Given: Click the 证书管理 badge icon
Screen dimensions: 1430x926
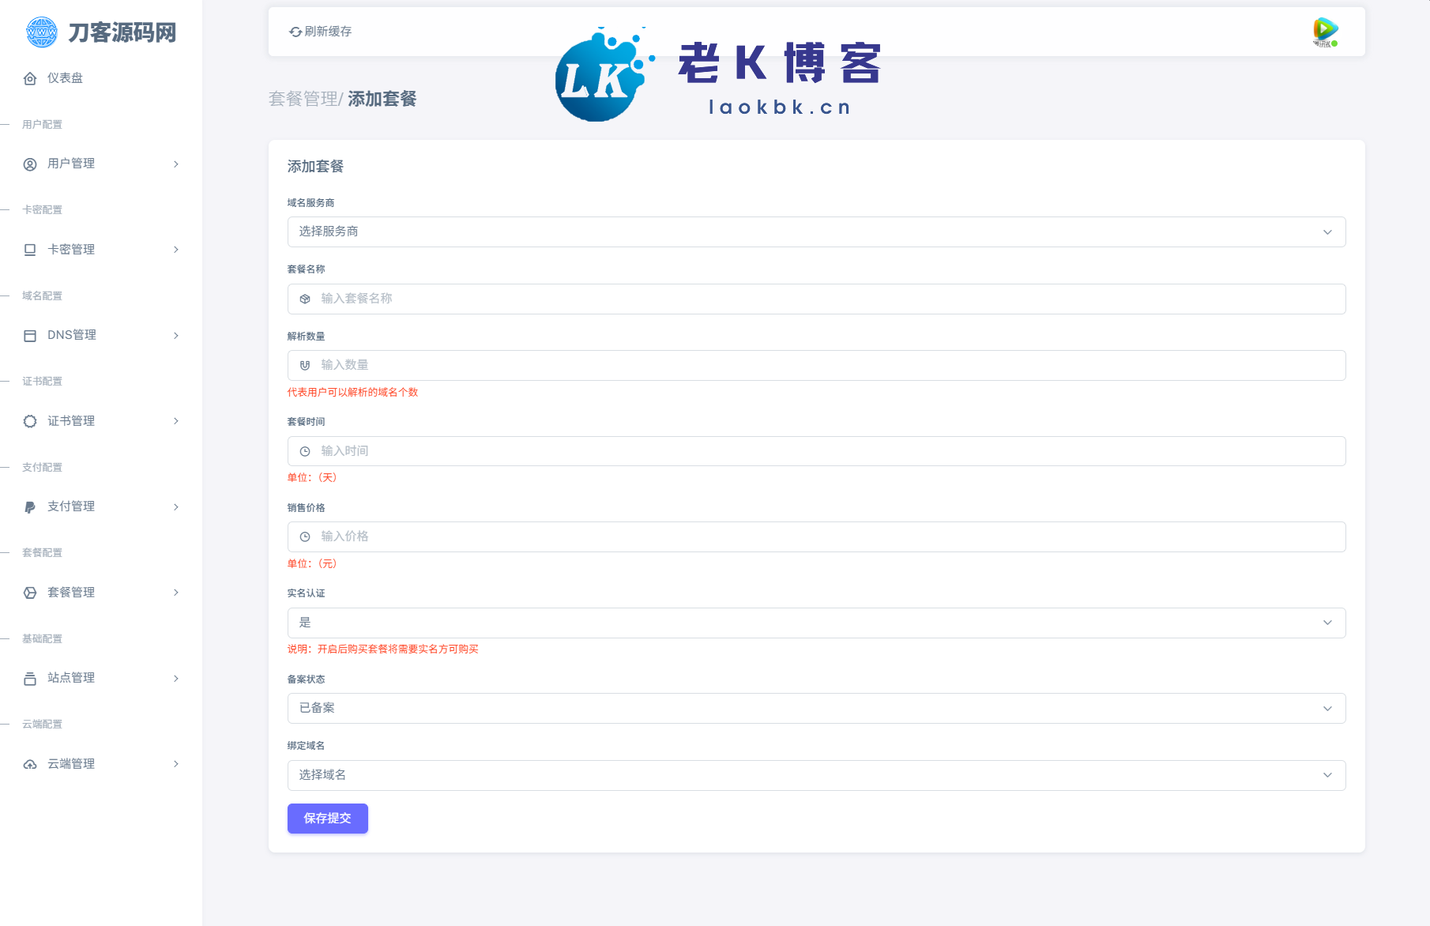Looking at the screenshot, I should click(x=30, y=421).
